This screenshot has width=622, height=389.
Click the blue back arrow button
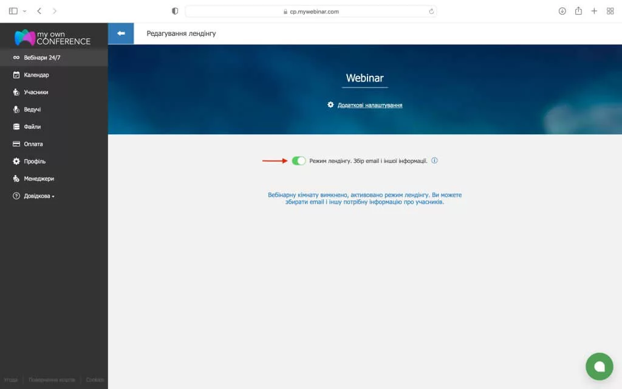click(x=121, y=33)
